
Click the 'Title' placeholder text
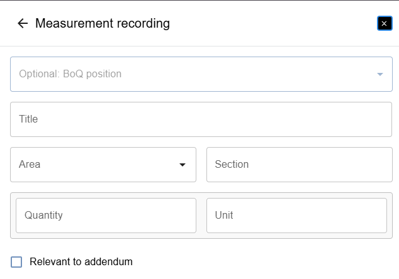point(28,119)
